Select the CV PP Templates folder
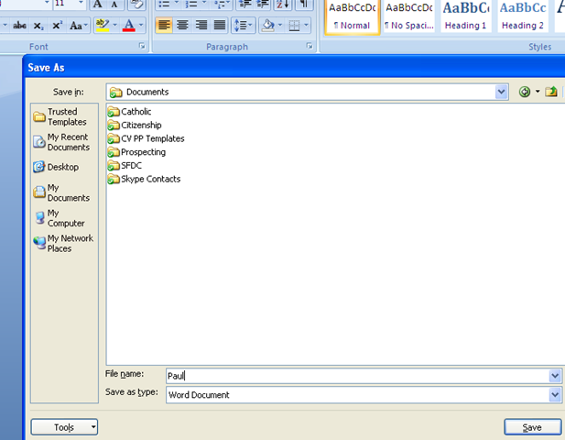 [146, 138]
